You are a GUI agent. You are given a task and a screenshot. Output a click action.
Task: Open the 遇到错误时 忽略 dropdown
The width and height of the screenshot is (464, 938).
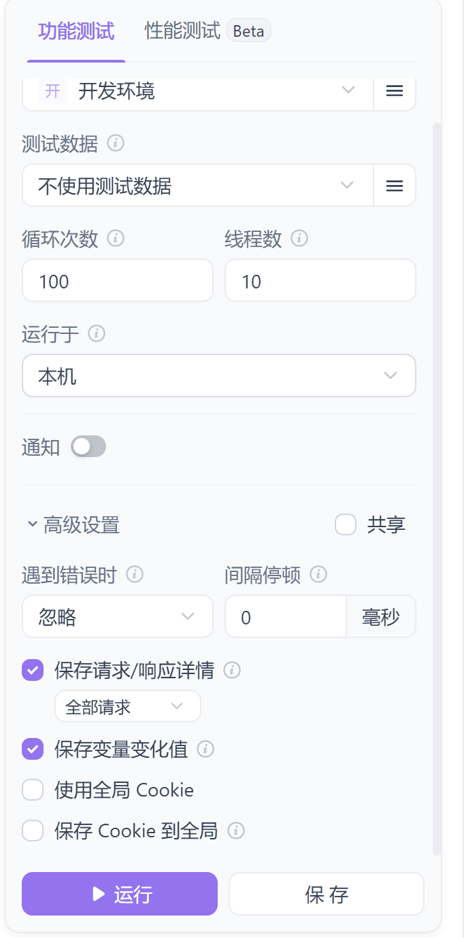117,617
